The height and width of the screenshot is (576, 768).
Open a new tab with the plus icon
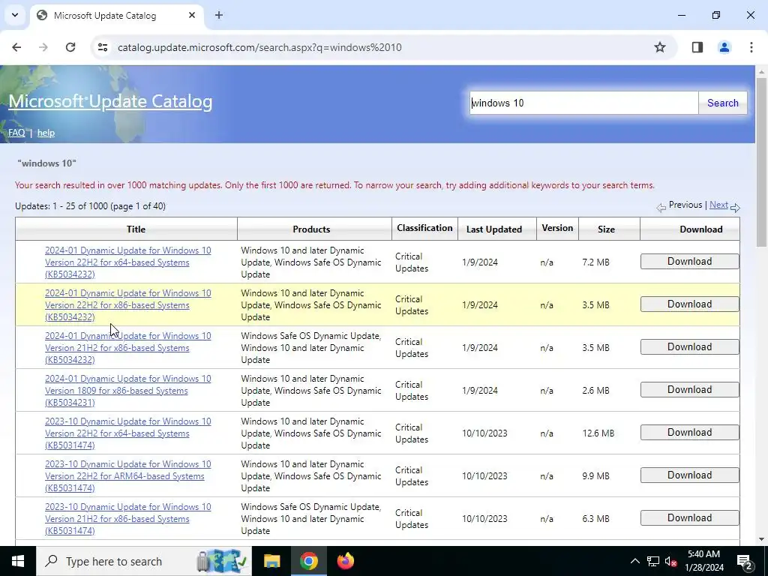219,15
